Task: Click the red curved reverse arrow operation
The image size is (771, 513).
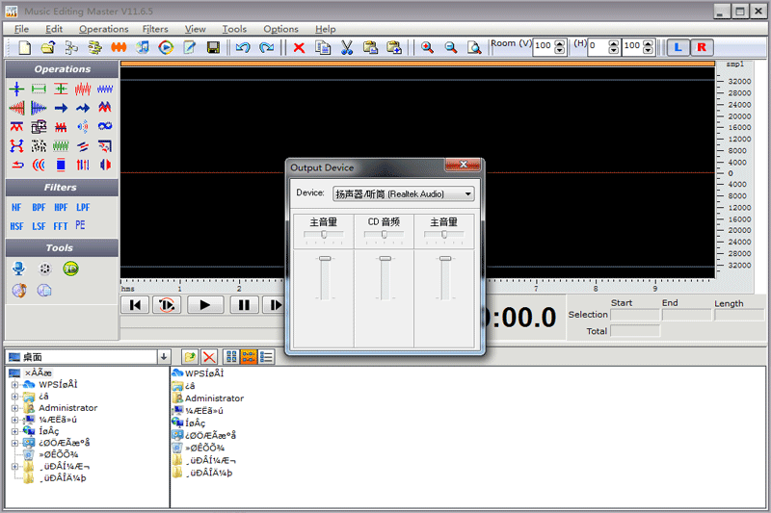Action: 17,165
